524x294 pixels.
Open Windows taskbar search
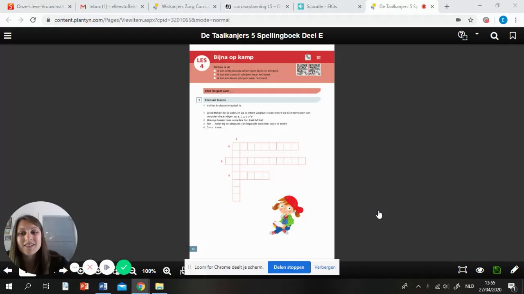27,286
